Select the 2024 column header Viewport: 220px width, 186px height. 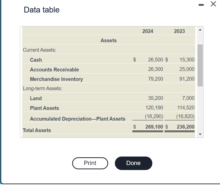[x=148, y=31]
